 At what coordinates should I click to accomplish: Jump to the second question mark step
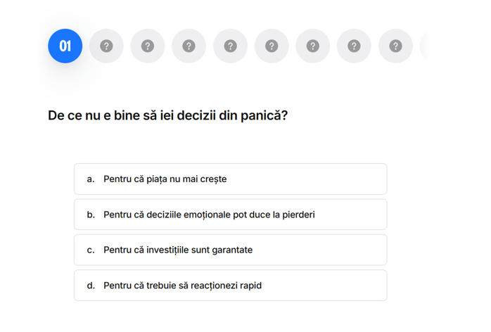tap(148, 46)
